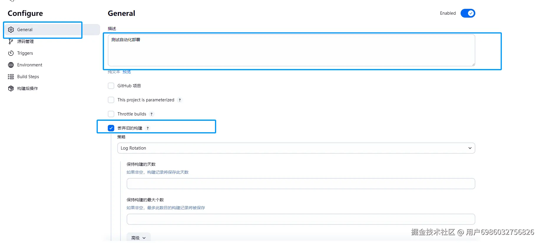This screenshot has height=243, width=541.
Task: Check the GitHub 项目 checkbox
Action: [x=111, y=86]
